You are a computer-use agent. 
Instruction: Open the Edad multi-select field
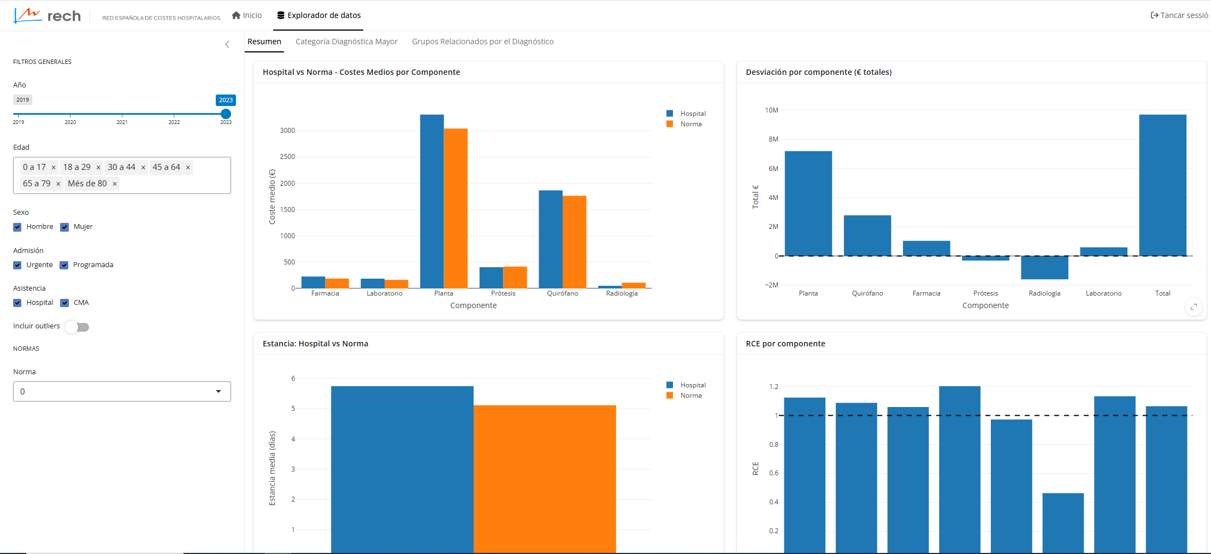tap(164, 184)
